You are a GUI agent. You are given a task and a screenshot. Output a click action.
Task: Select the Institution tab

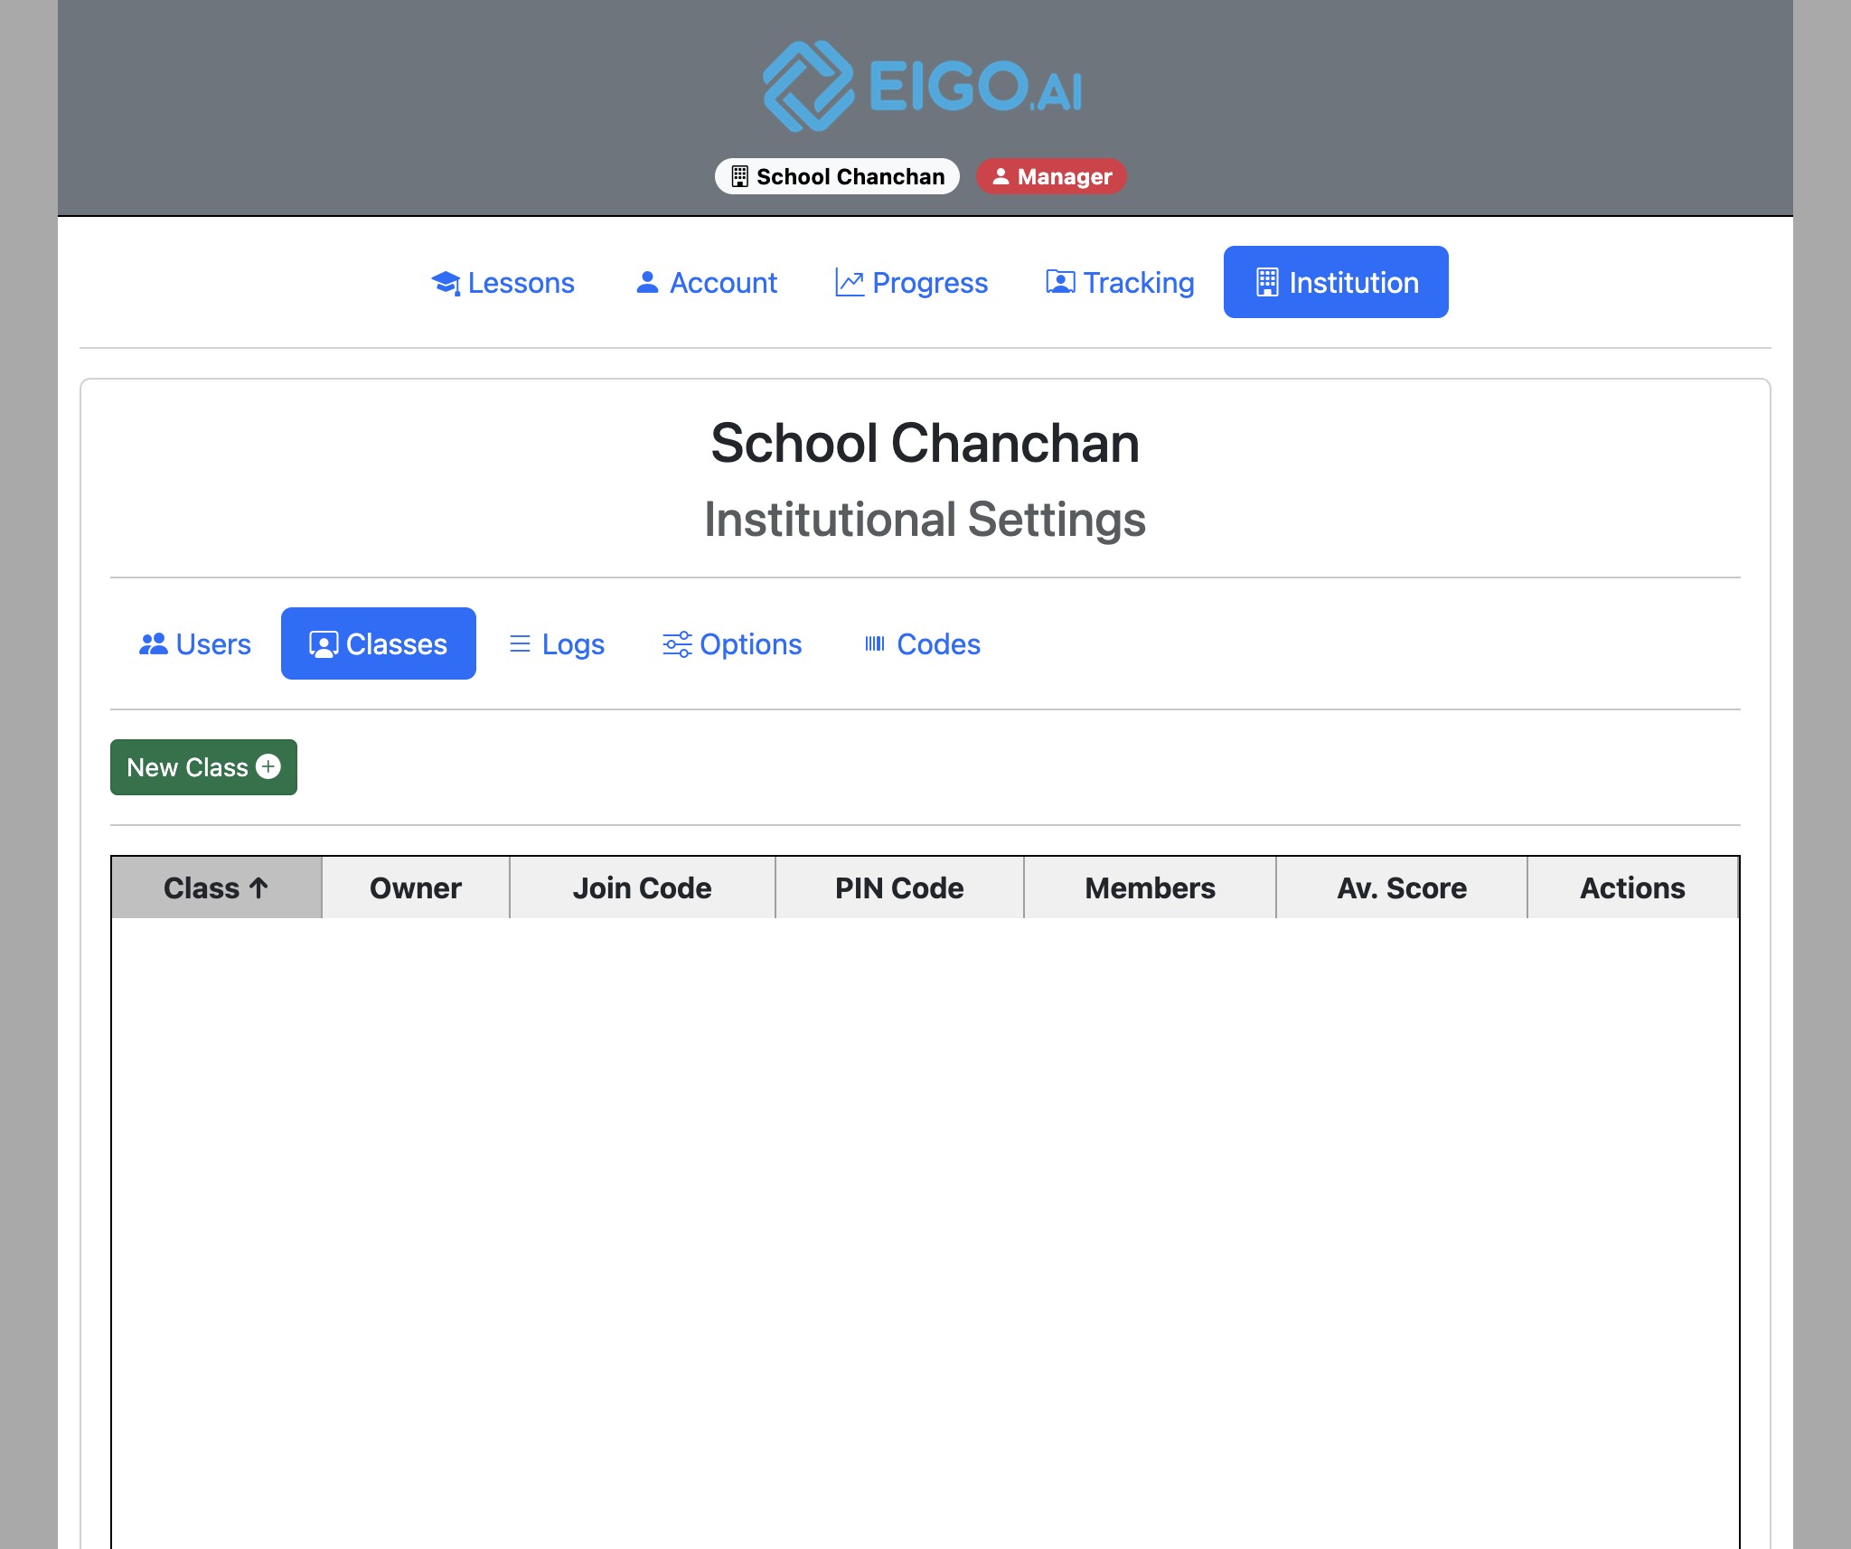point(1336,282)
